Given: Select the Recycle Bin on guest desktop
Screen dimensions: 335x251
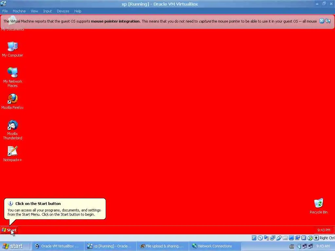Looking at the screenshot, I should (319, 206).
